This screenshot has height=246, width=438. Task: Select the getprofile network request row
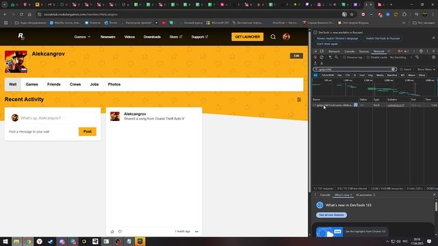pyautogui.click(x=375, y=105)
